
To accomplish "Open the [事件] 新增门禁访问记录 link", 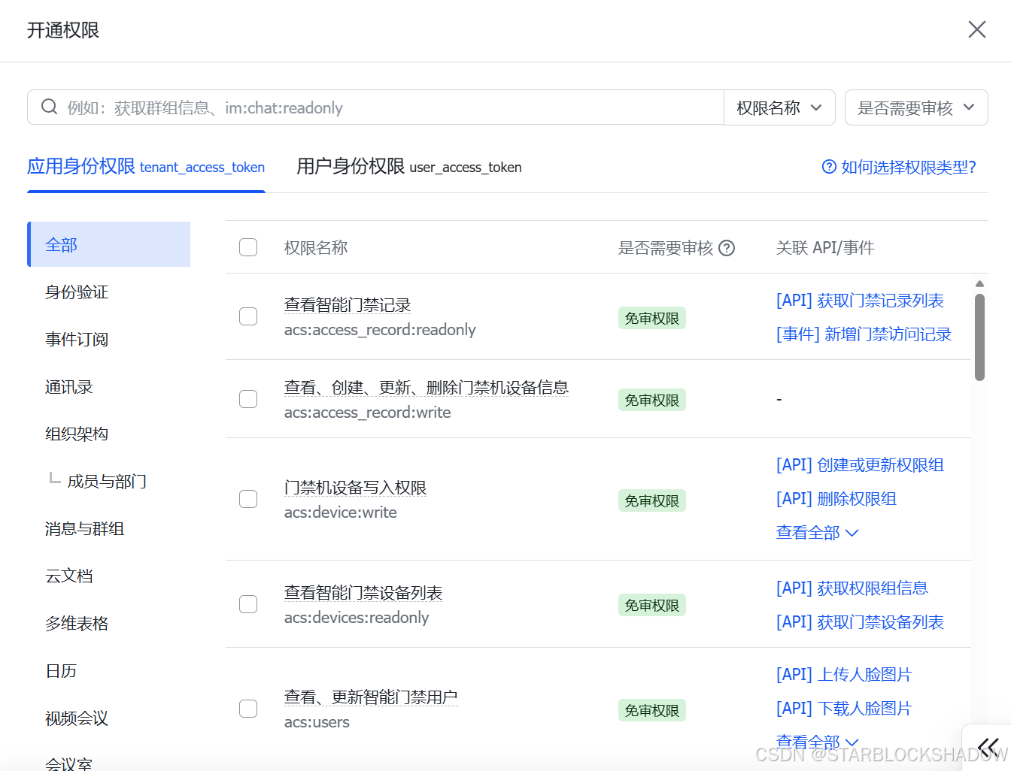I will point(864,334).
